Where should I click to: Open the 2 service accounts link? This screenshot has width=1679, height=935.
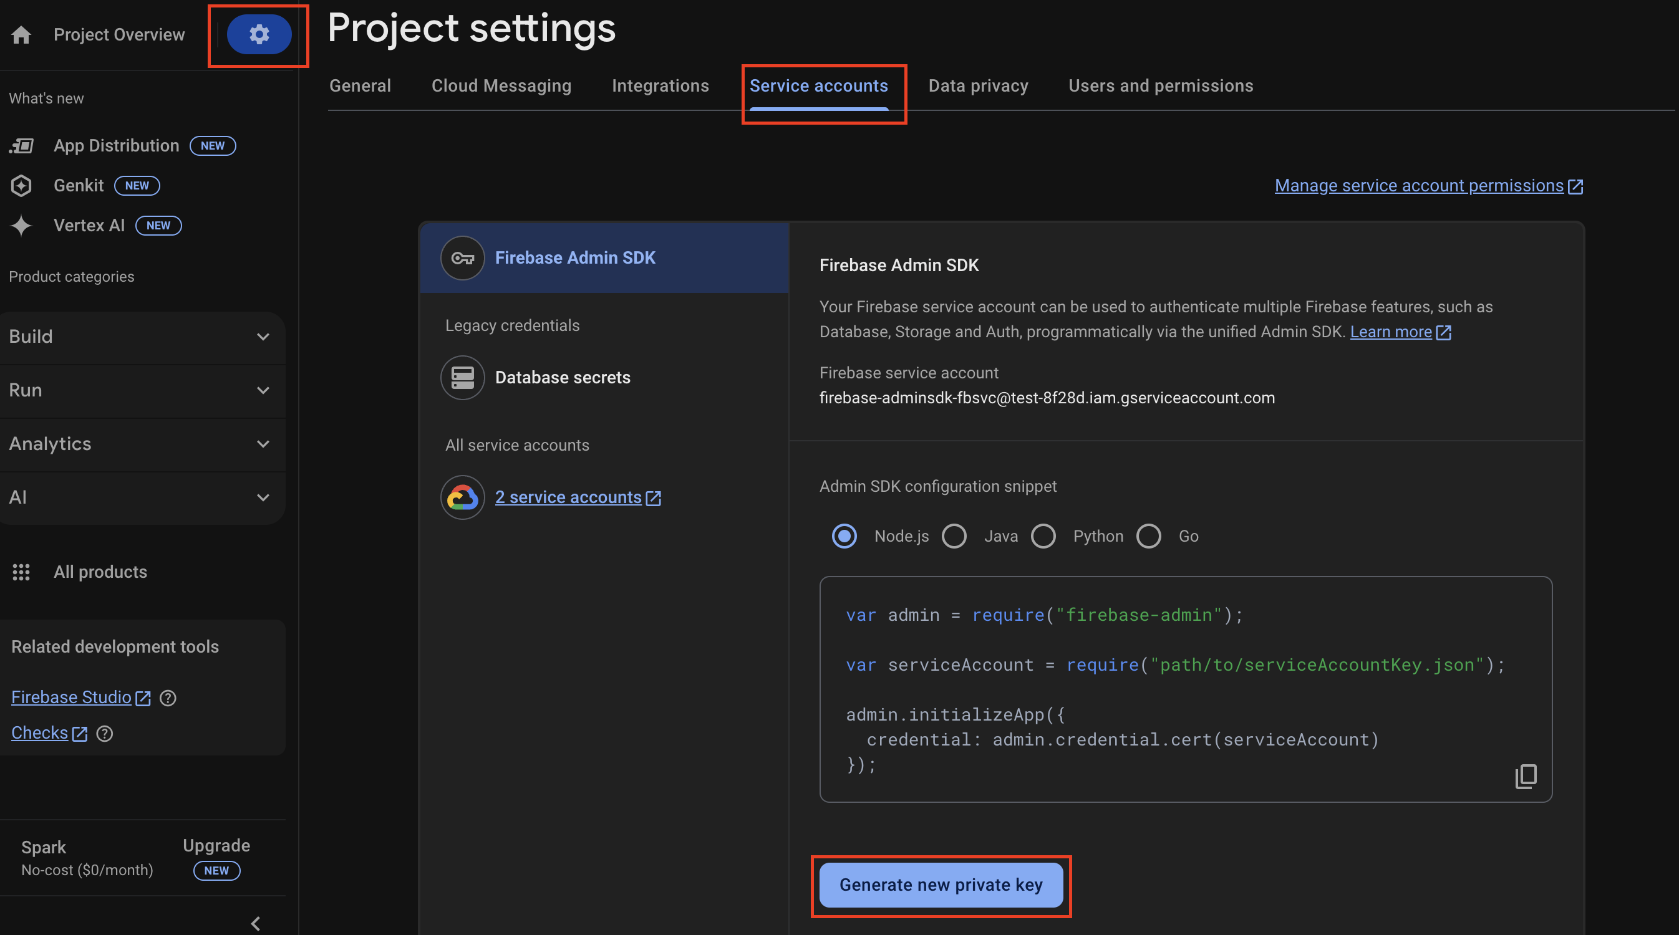(568, 498)
